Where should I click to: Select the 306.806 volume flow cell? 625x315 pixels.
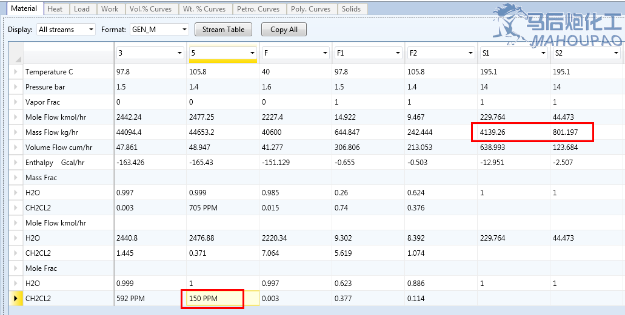pyautogui.click(x=369, y=148)
